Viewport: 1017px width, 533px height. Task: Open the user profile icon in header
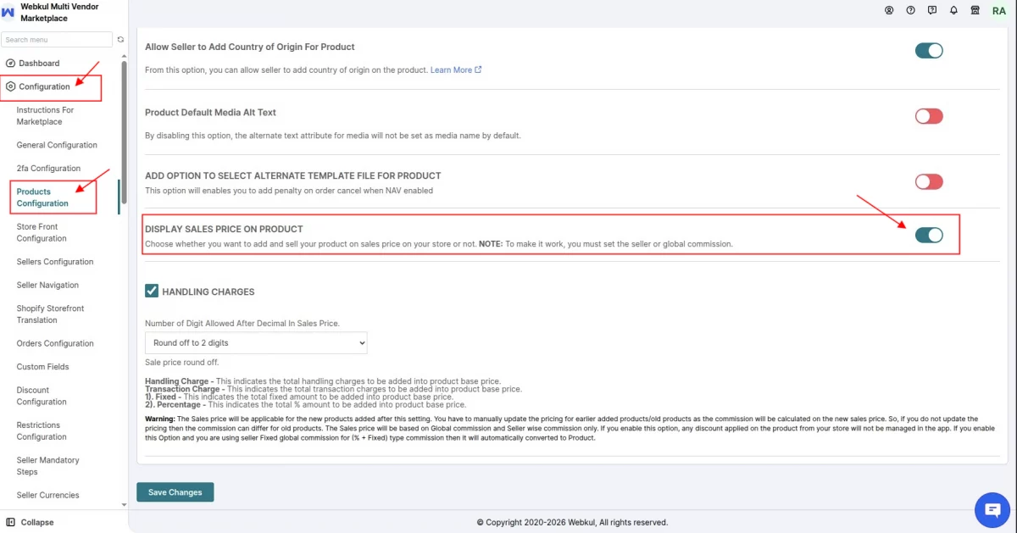coord(889,10)
